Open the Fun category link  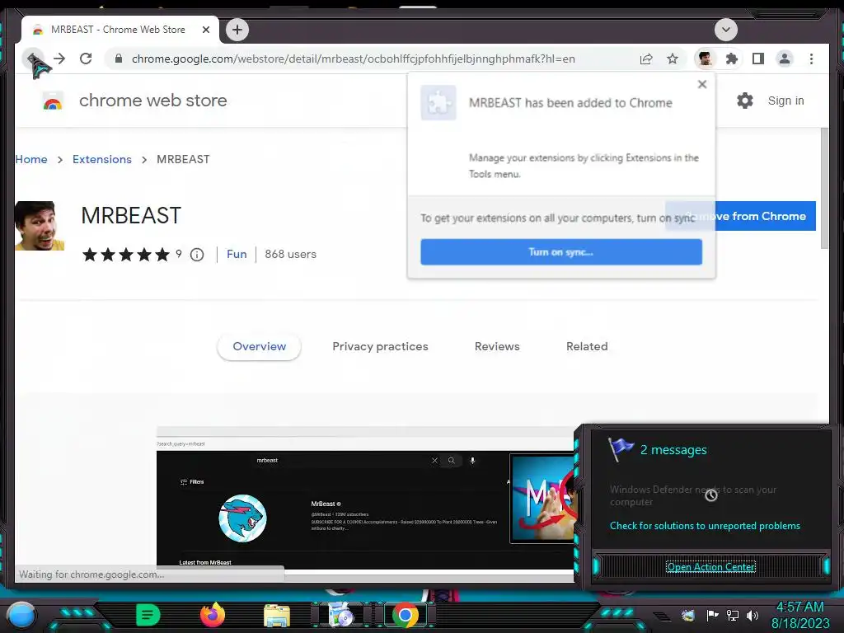coord(237,254)
